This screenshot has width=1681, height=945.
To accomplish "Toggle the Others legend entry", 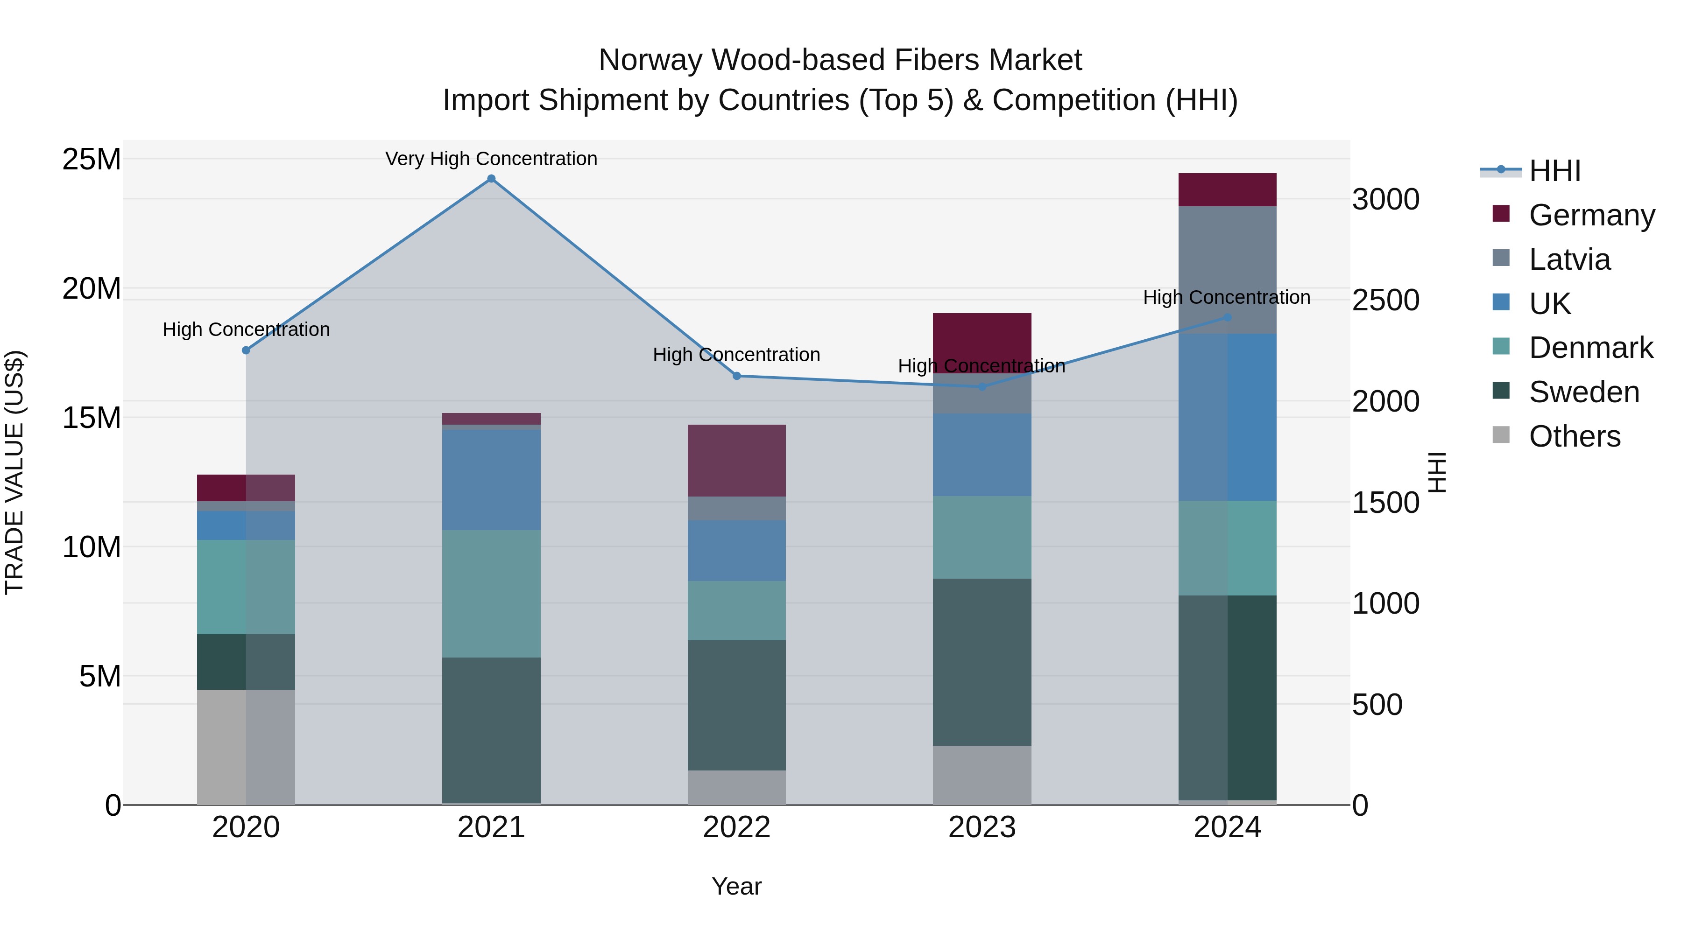I will pyautogui.click(x=1556, y=436).
